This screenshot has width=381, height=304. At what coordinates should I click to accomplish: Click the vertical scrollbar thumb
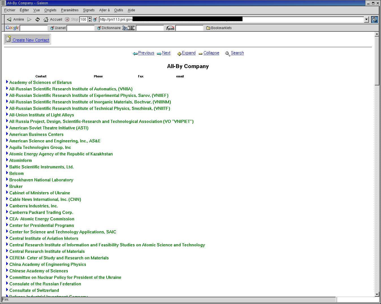376,60
